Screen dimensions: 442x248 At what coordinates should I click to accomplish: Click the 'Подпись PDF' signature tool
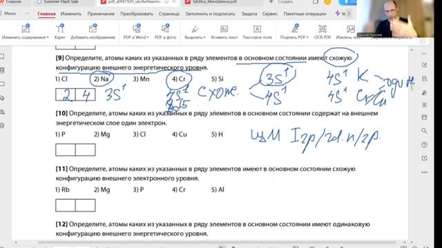(x=294, y=32)
